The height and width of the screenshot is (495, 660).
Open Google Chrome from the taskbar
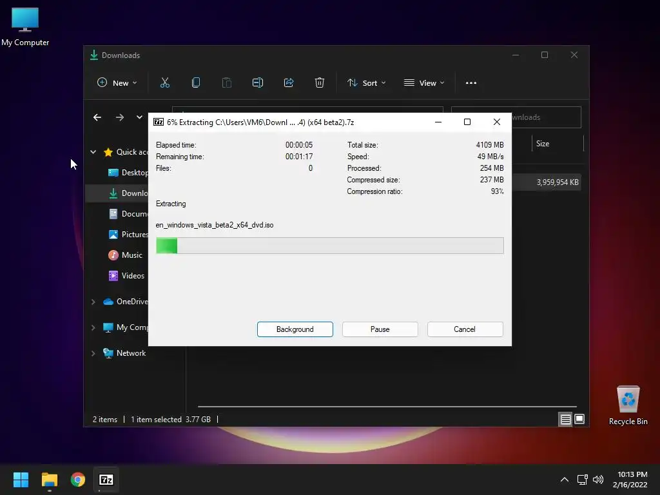pyautogui.click(x=78, y=480)
